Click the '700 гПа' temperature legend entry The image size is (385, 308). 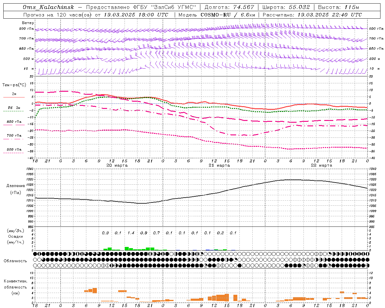(14, 135)
